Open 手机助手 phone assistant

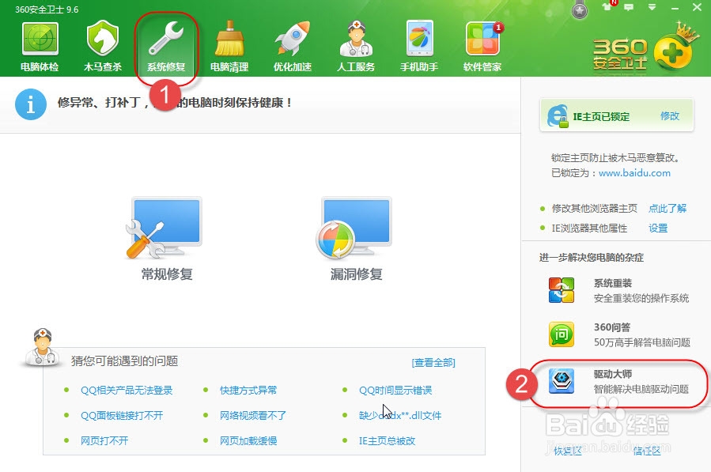coord(419,46)
